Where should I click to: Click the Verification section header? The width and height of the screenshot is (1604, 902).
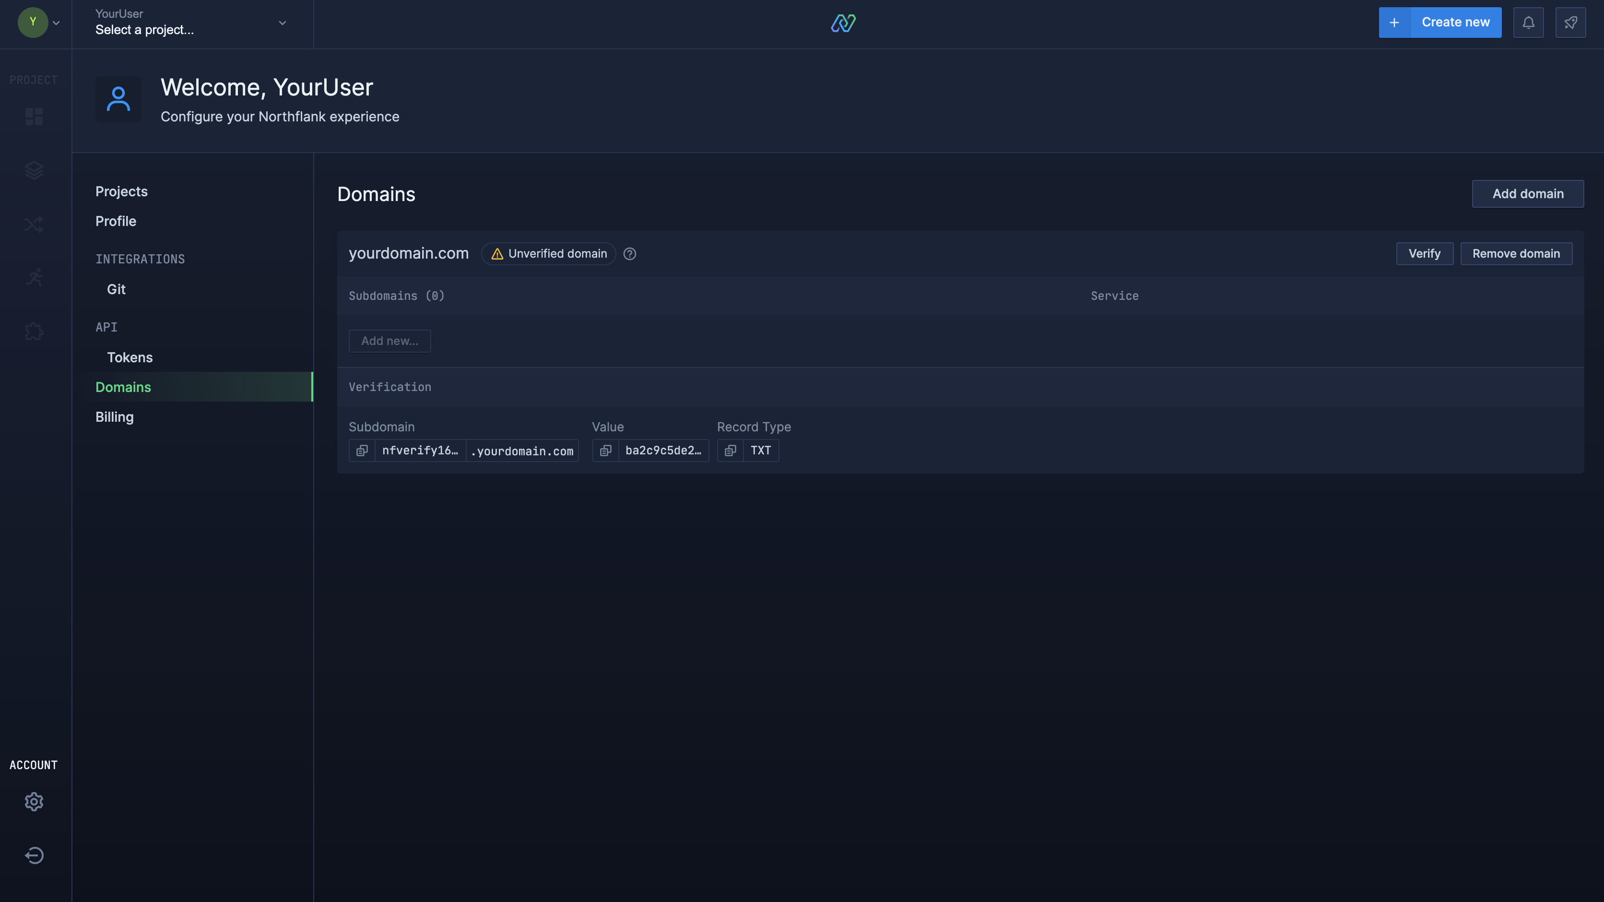[x=390, y=387]
